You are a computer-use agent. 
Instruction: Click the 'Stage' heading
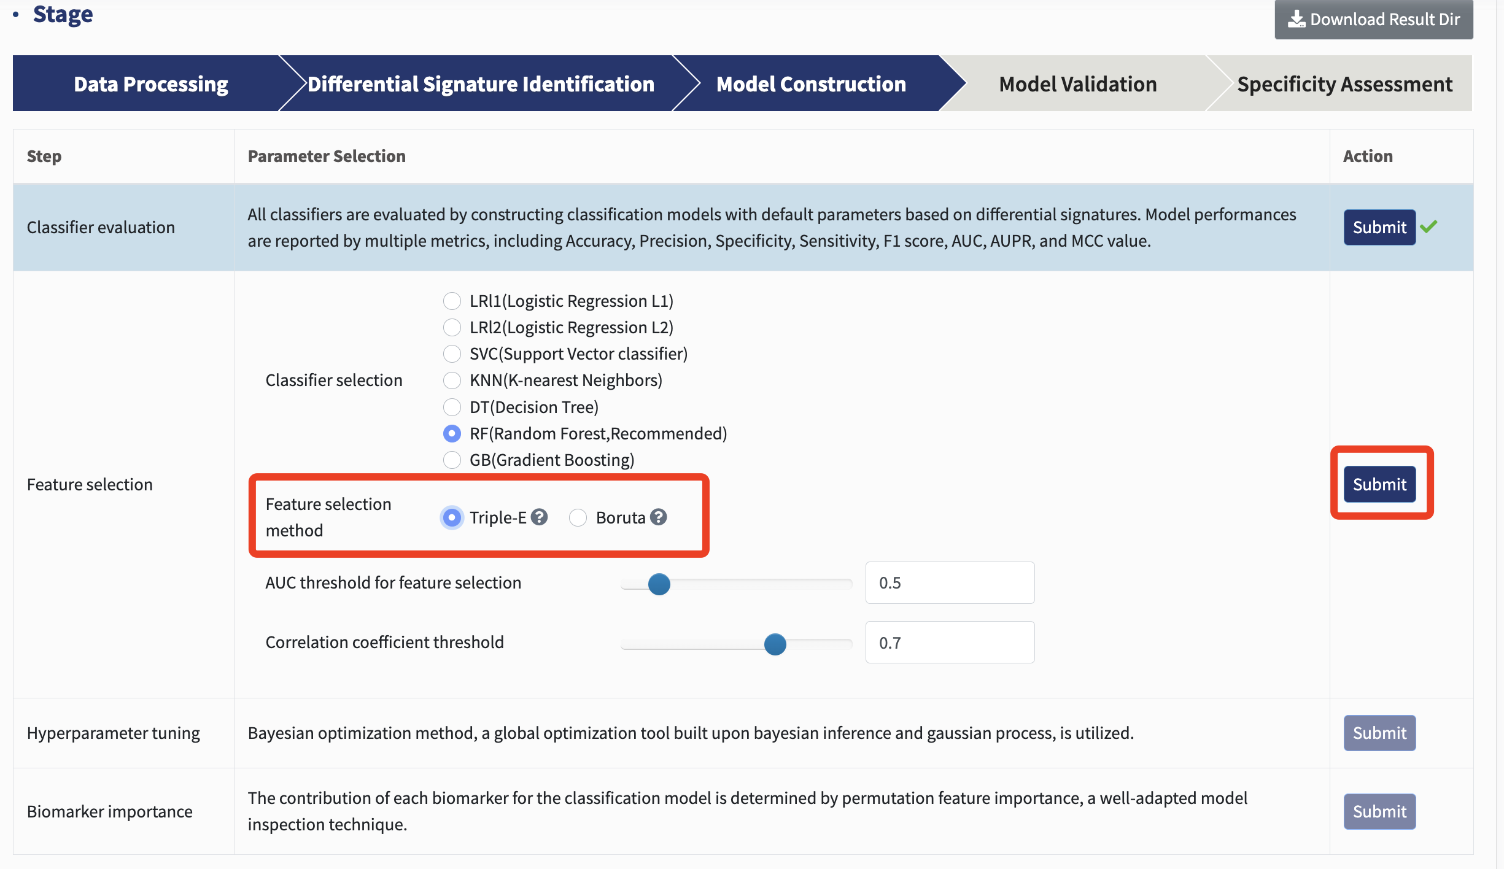63,14
